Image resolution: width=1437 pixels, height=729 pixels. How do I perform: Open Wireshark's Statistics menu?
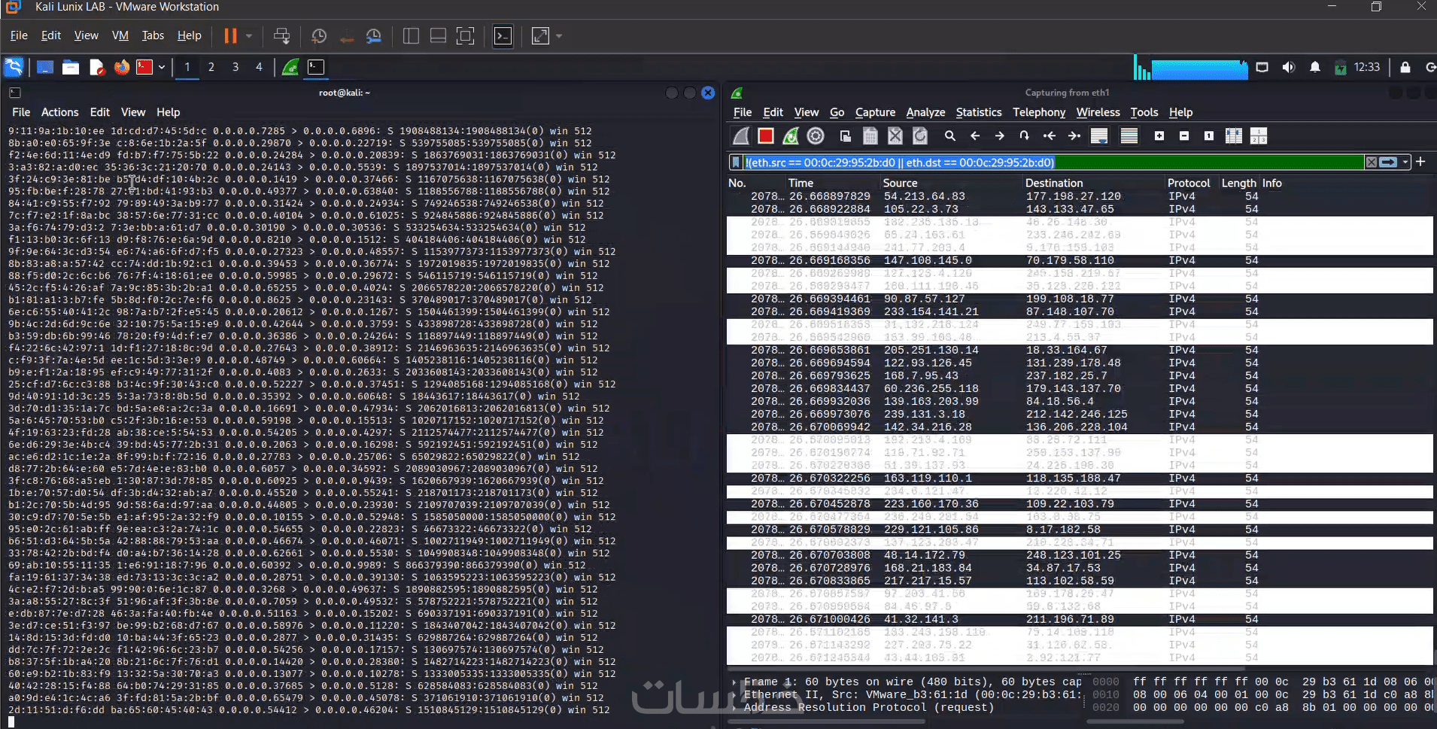(978, 112)
